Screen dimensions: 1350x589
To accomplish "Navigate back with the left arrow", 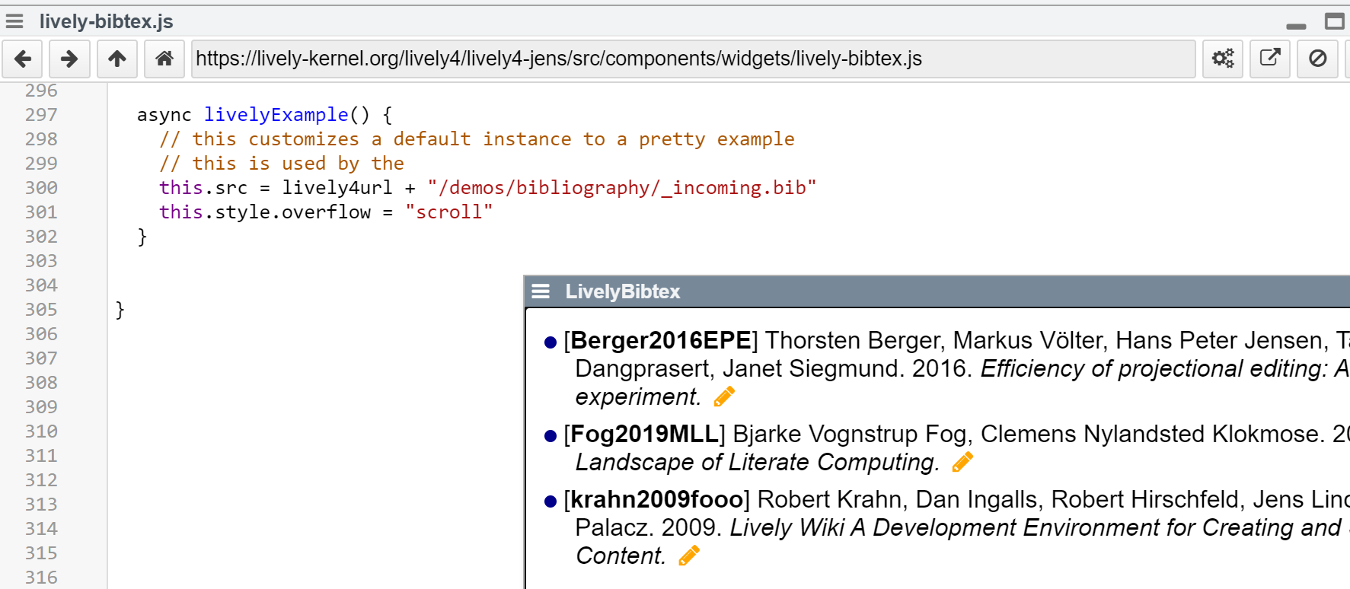I will tap(23, 59).
